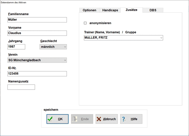Focus the Vorname field containing Claudius
The width and height of the screenshot is (189, 136).
click(37, 33)
